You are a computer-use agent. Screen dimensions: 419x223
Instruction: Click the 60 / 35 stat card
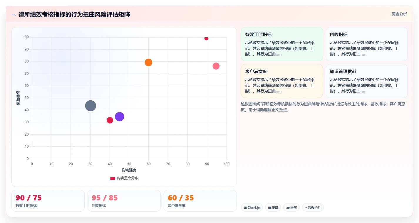[x=200, y=201]
